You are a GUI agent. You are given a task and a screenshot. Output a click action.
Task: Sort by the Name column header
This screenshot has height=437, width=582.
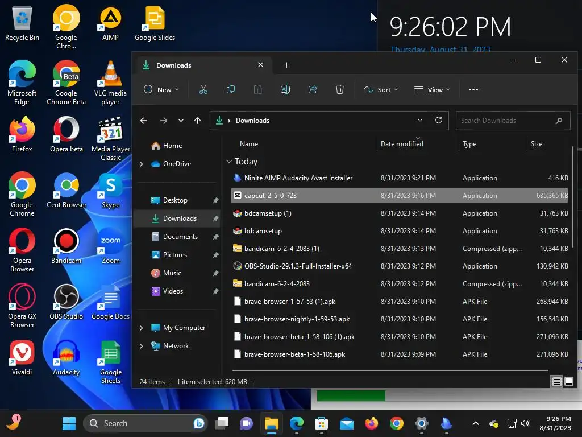(x=249, y=144)
